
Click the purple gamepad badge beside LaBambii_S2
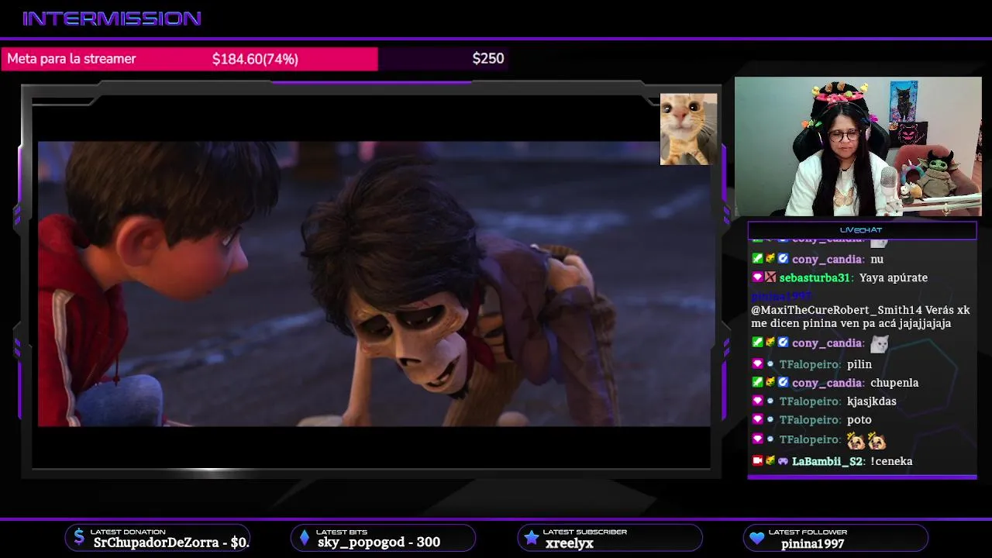tap(784, 461)
